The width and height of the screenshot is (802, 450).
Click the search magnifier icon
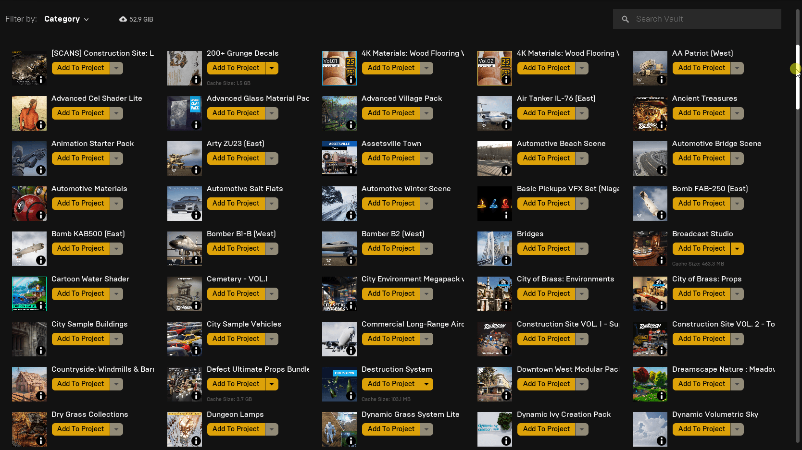click(x=625, y=19)
